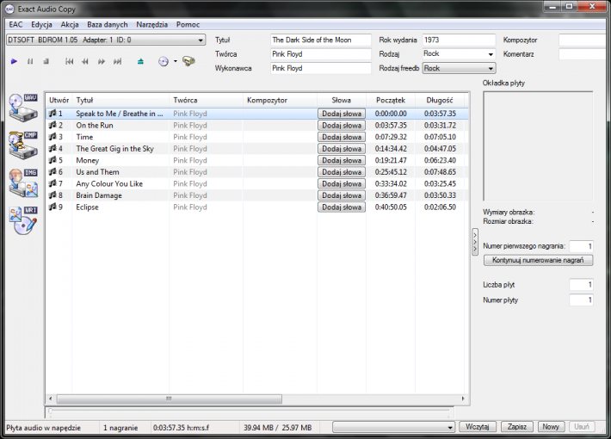This screenshot has height=439, width=611.
Task: Eject the disc from the drive
Action: pyautogui.click(x=140, y=61)
